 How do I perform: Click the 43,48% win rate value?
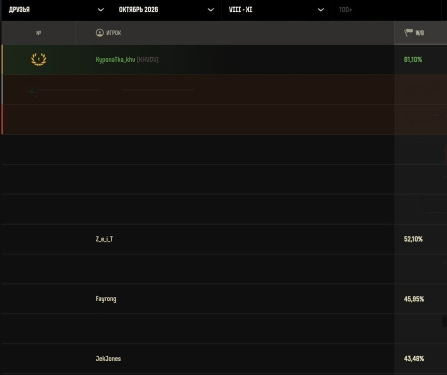click(x=414, y=358)
